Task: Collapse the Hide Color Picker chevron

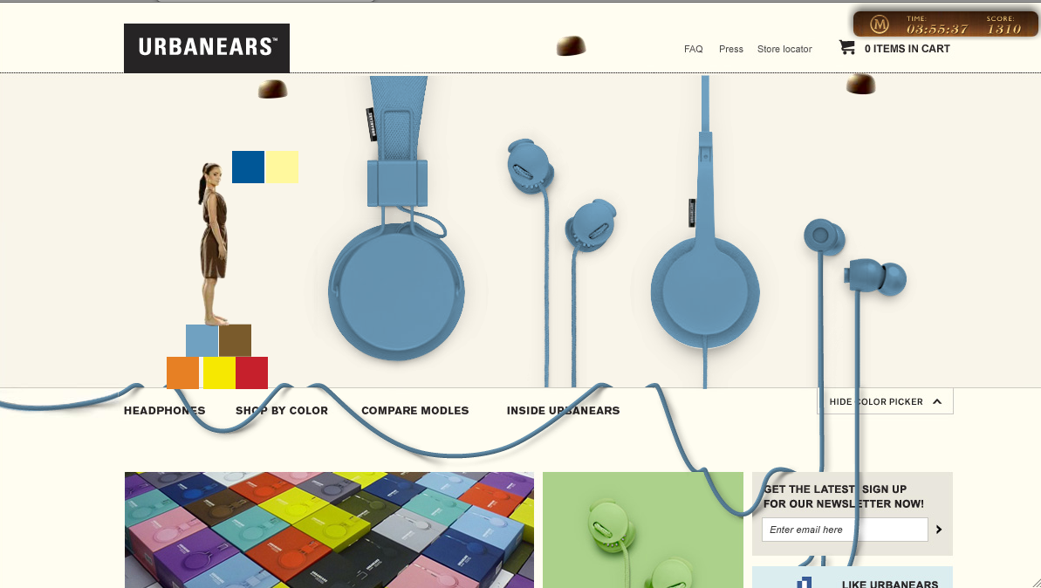Action: point(937,401)
